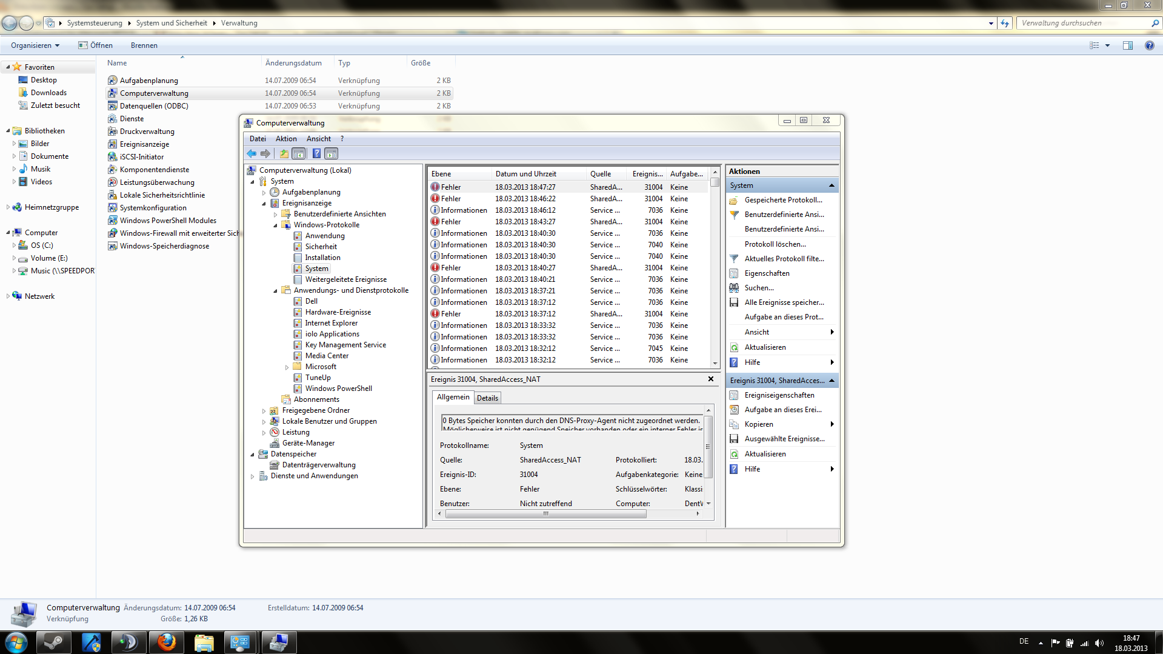Click Systemsteuerung in the address breadcrumb
This screenshot has height=654, width=1163.
95,23
